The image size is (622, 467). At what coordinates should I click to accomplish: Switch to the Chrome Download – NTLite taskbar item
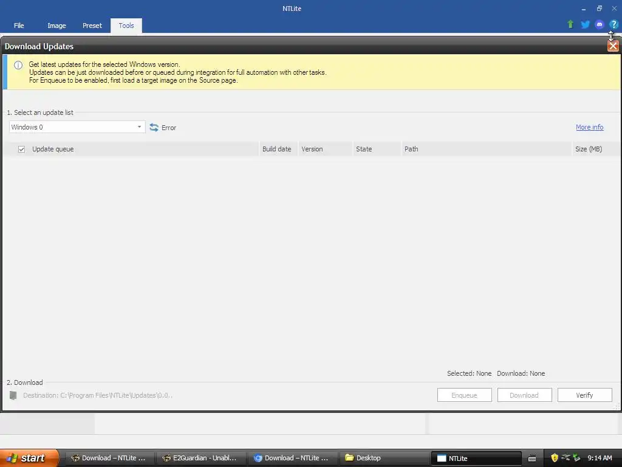point(292,458)
